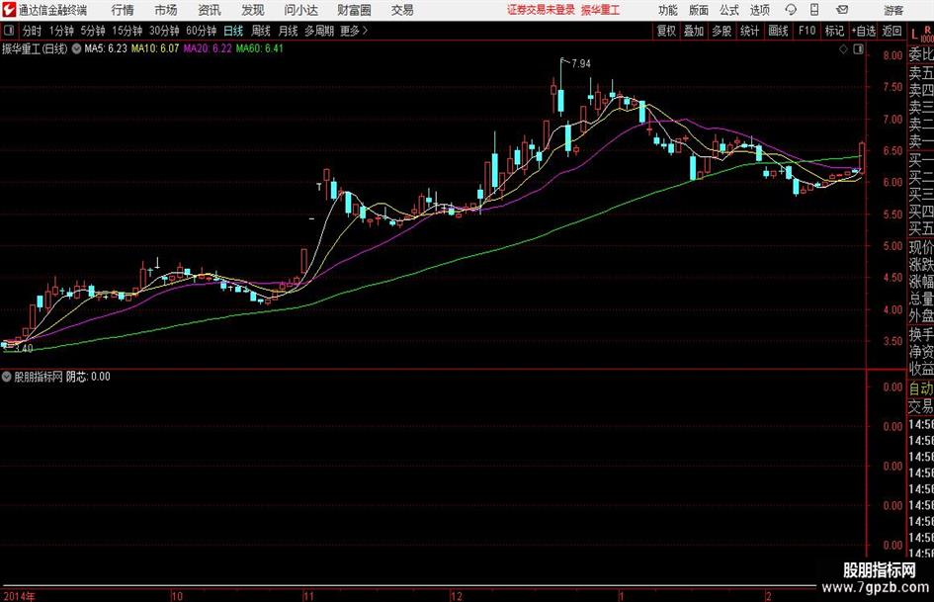Toggle the chart side panel icon at top-right
The image size is (934, 602).
click(x=858, y=49)
